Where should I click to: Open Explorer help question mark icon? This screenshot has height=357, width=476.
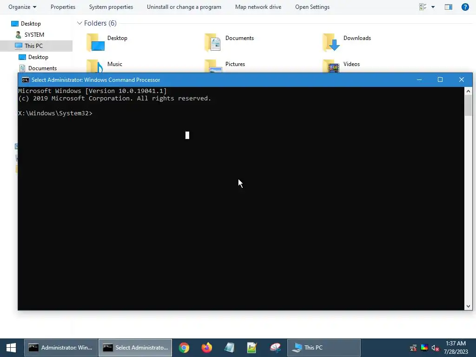tap(465, 7)
